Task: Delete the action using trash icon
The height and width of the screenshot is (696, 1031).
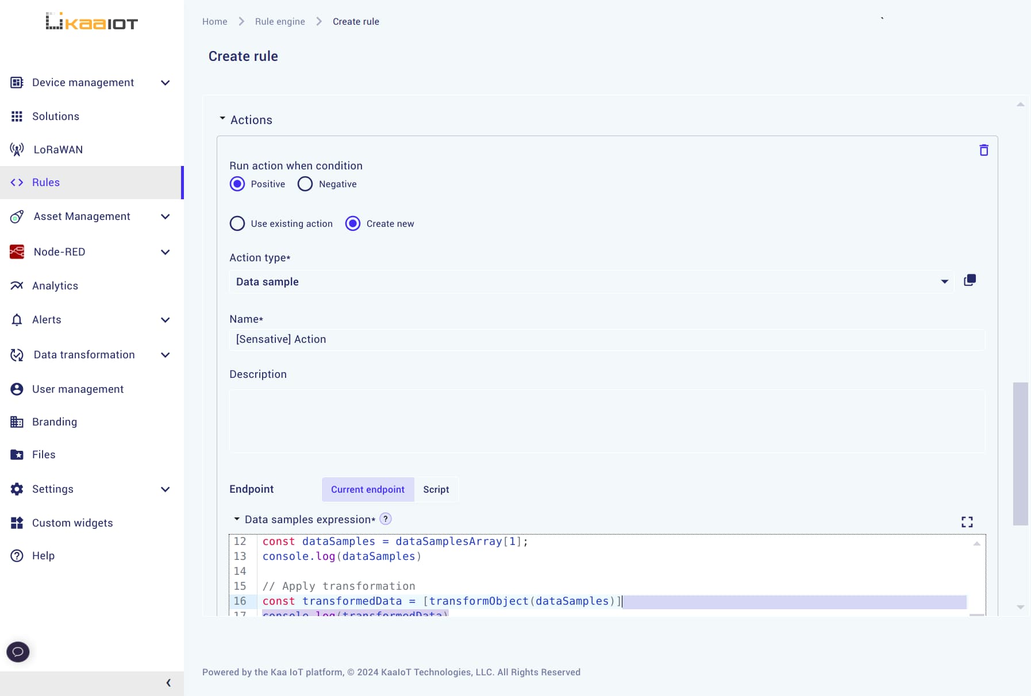Action: click(x=983, y=150)
